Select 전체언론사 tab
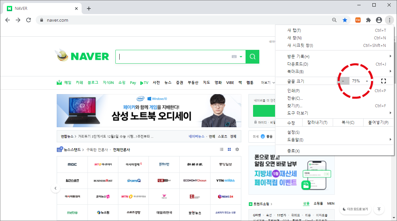 pos(121,150)
